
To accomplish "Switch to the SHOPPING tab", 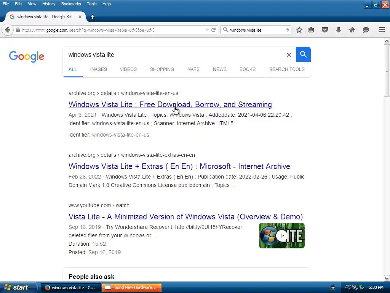I will (162, 69).
